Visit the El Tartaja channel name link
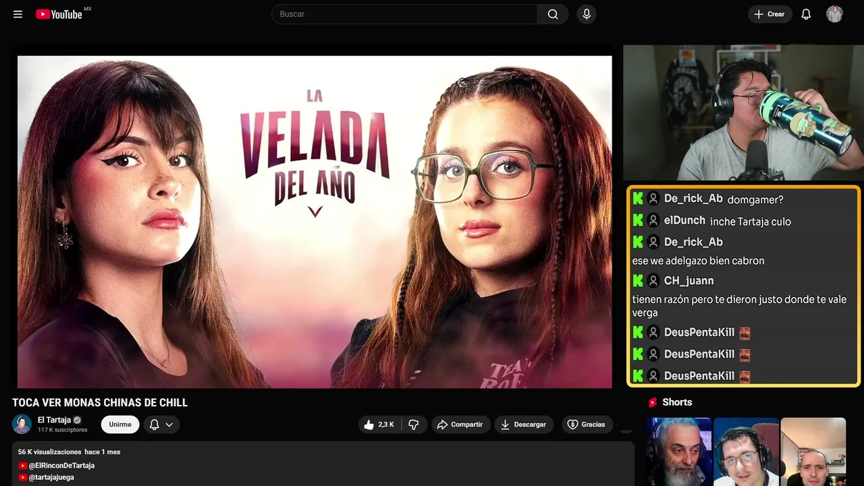 point(54,420)
